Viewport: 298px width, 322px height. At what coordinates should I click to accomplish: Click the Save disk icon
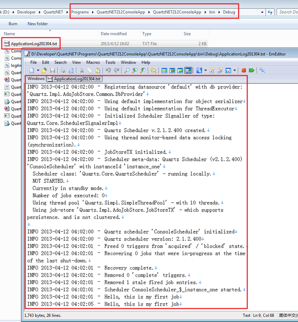pyautogui.click(x=52, y=71)
